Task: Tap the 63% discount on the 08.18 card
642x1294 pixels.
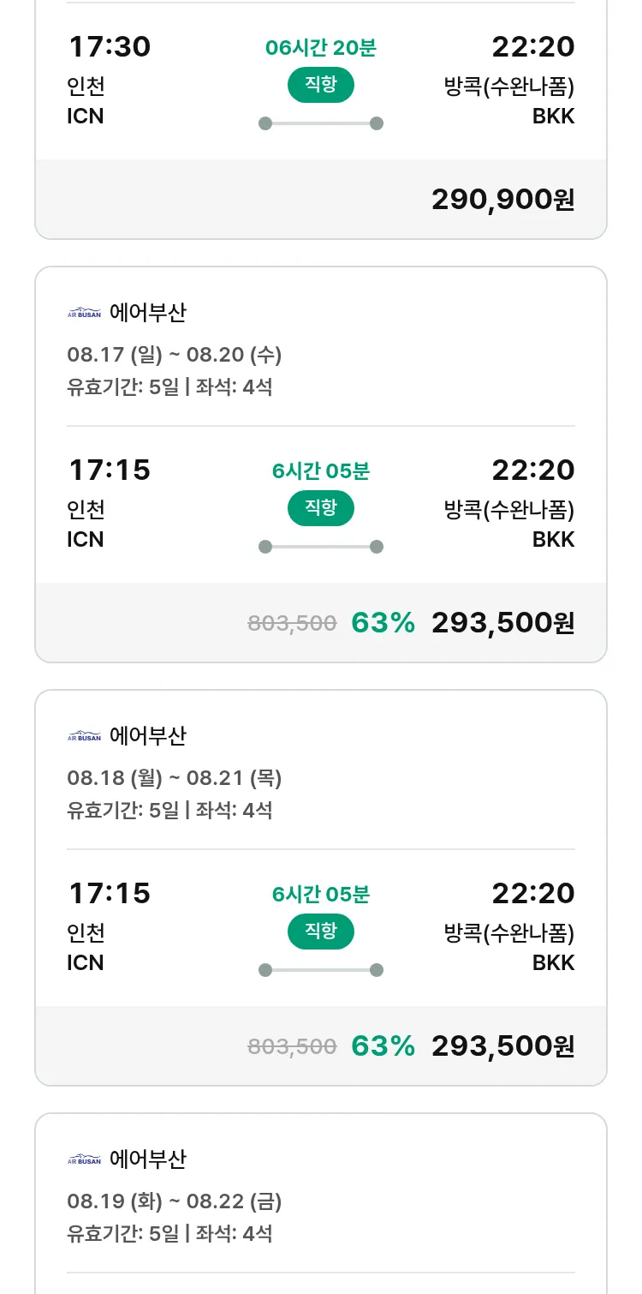Action: click(x=383, y=1046)
